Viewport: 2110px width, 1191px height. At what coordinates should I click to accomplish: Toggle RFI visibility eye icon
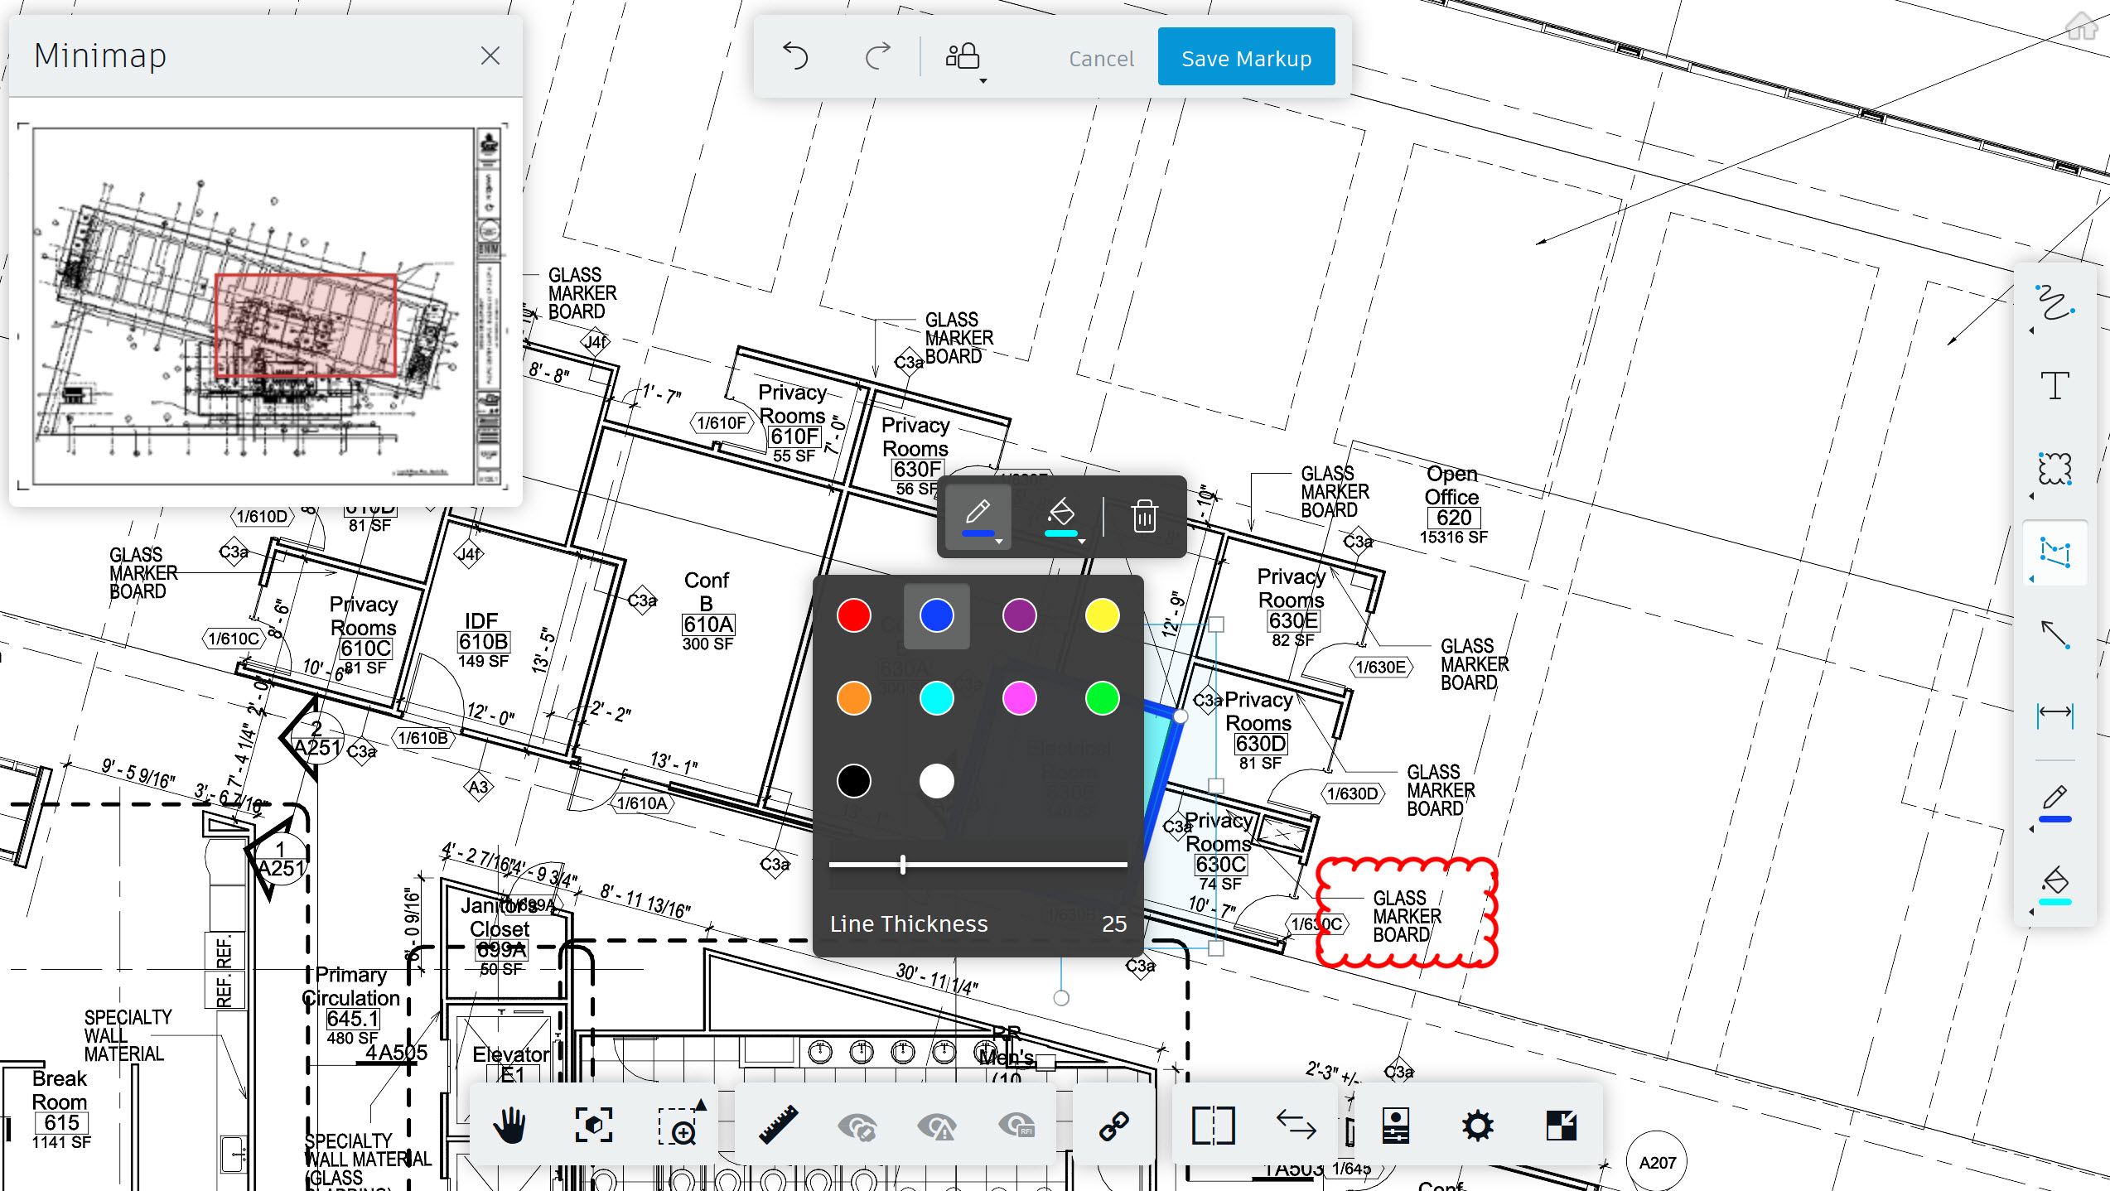[1016, 1125]
